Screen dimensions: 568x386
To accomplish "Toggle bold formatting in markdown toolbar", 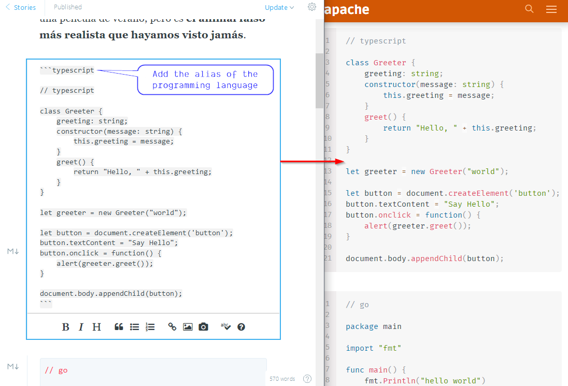I will point(66,327).
